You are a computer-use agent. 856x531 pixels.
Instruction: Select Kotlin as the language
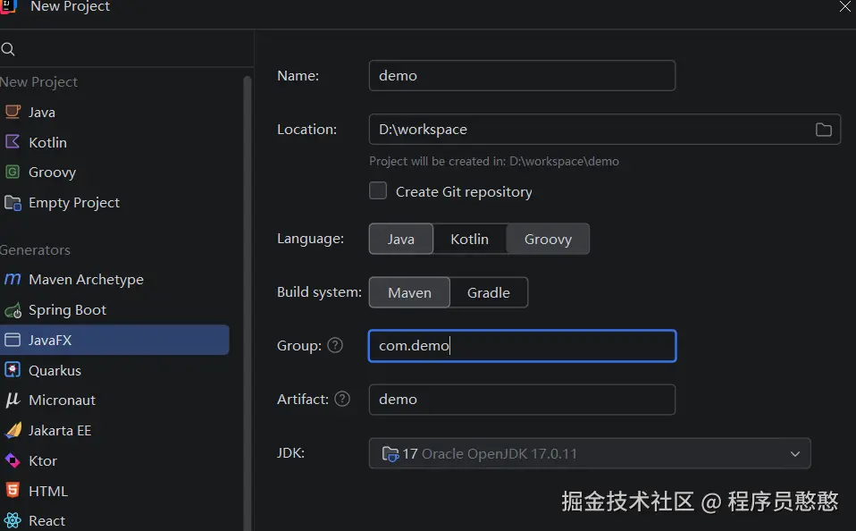(469, 239)
